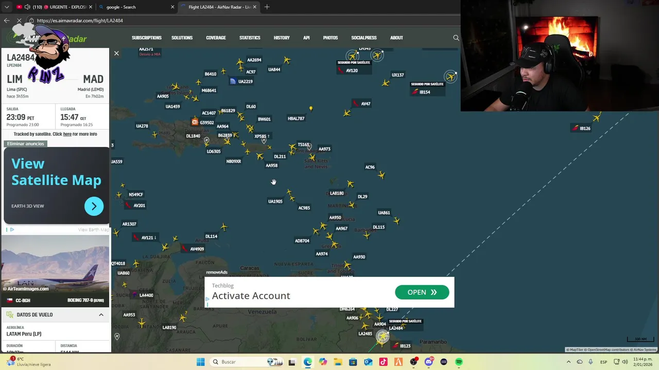This screenshot has height=370, width=659.
Task: Select flight AA973 label on map
Action: click(x=324, y=149)
